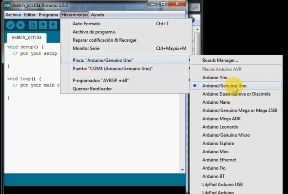Open Monitor Serie
288x194 pixels.
click(125, 48)
